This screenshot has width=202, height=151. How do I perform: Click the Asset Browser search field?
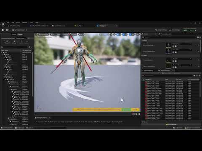[167, 75]
